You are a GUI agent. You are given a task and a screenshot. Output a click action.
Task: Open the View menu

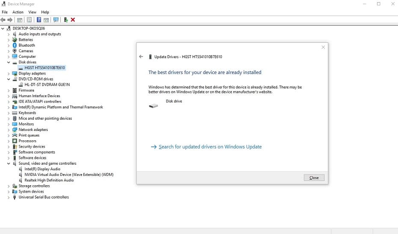(x=32, y=12)
